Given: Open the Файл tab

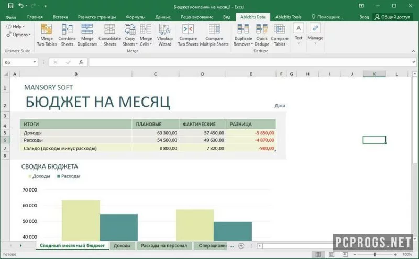Looking at the screenshot, I should pyautogui.click(x=10, y=17).
